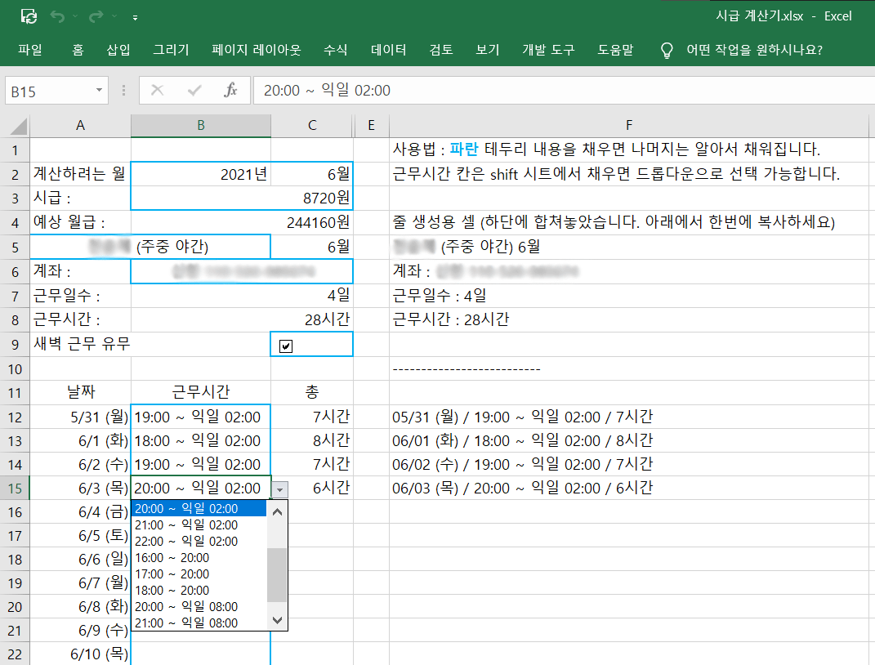Click the 사용법 instruction text in F1
The height and width of the screenshot is (665, 875).
(x=606, y=149)
